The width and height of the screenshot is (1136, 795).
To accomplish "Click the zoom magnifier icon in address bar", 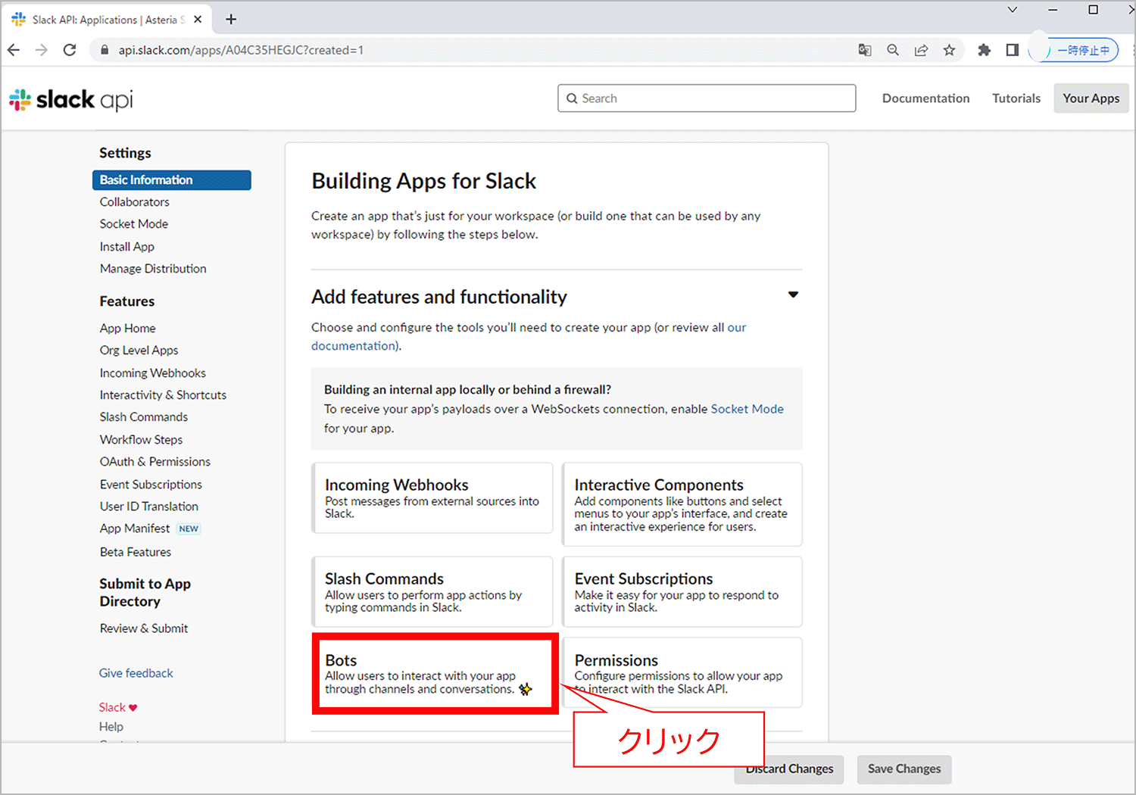I will (893, 50).
